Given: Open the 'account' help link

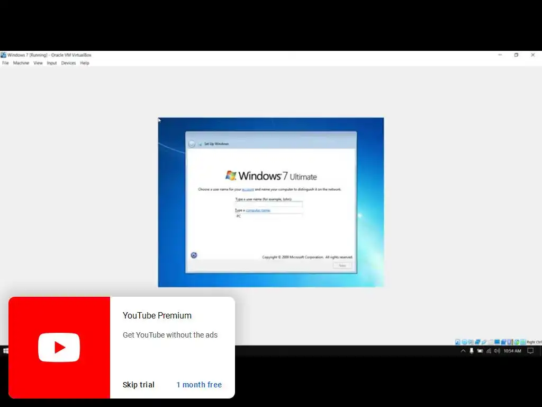Looking at the screenshot, I should (x=248, y=189).
